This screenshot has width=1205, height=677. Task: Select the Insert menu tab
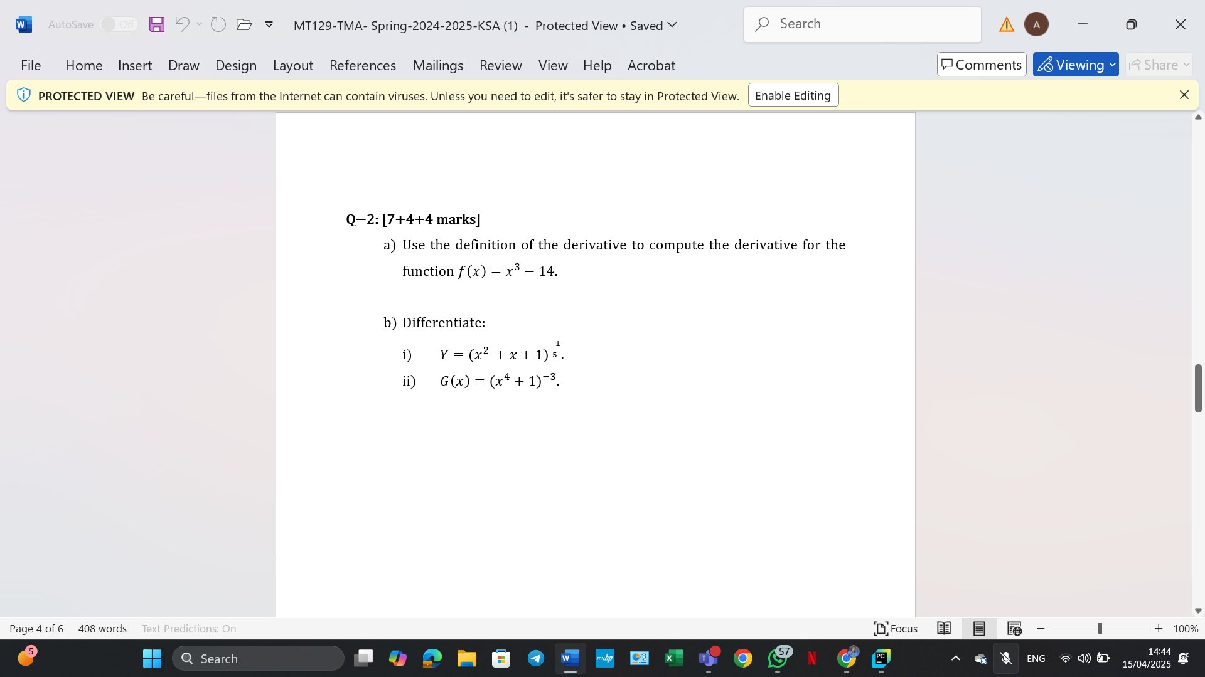[x=135, y=65]
